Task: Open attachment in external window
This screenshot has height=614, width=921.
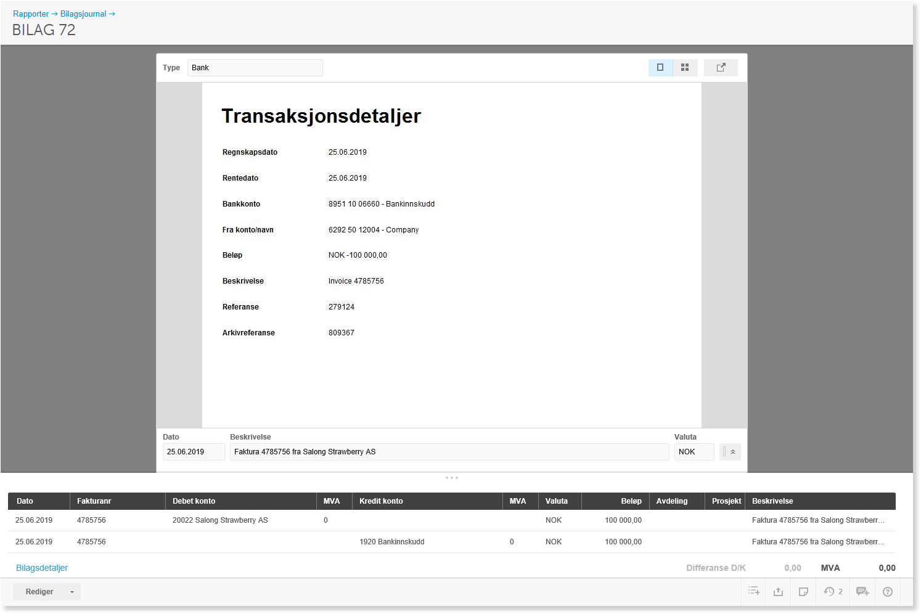Action: point(721,68)
